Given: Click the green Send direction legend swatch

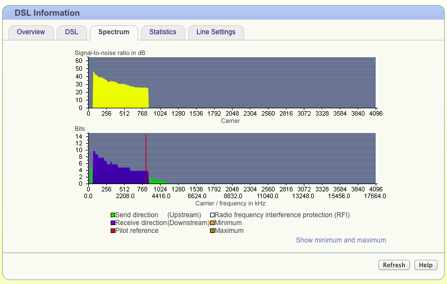Looking at the screenshot, I should coord(113,215).
